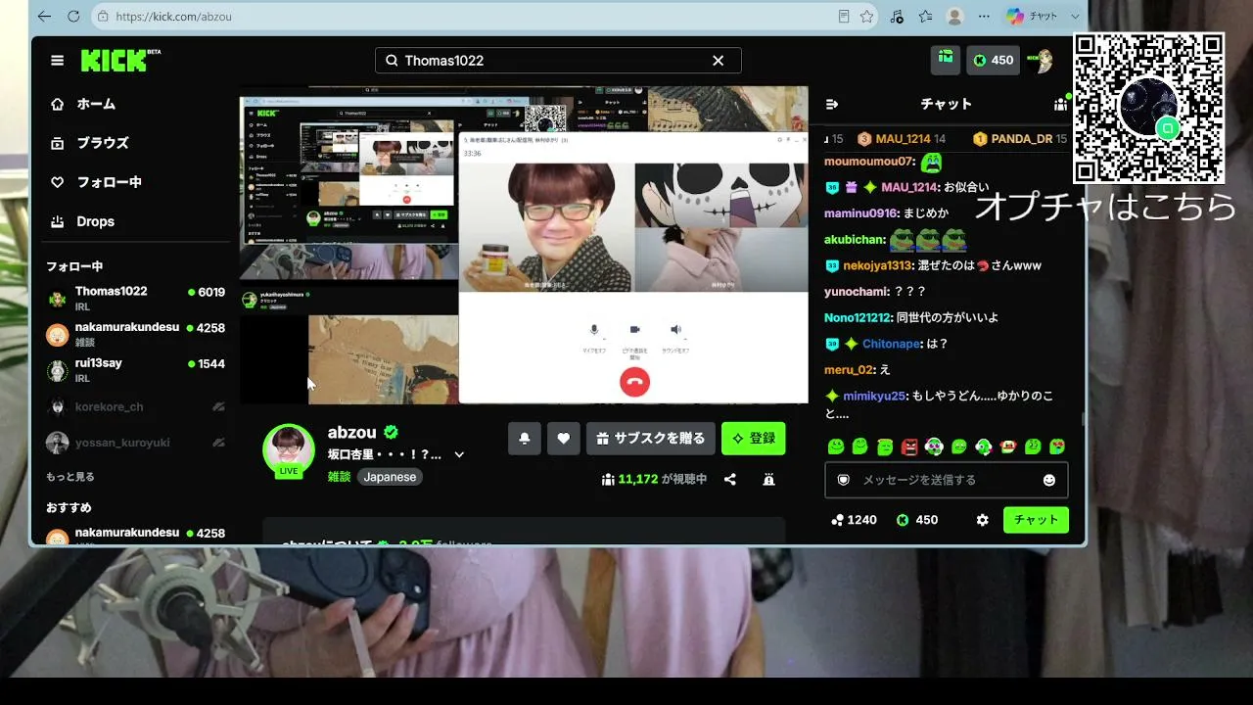Viewport: 1253px width, 705px height.
Task: Open rui13say channel in following list
Action: (135, 369)
